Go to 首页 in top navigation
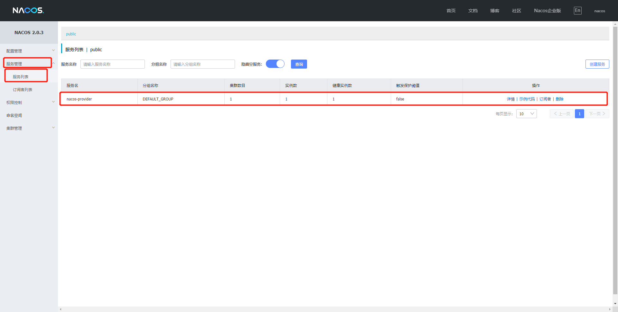 [x=451, y=11]
